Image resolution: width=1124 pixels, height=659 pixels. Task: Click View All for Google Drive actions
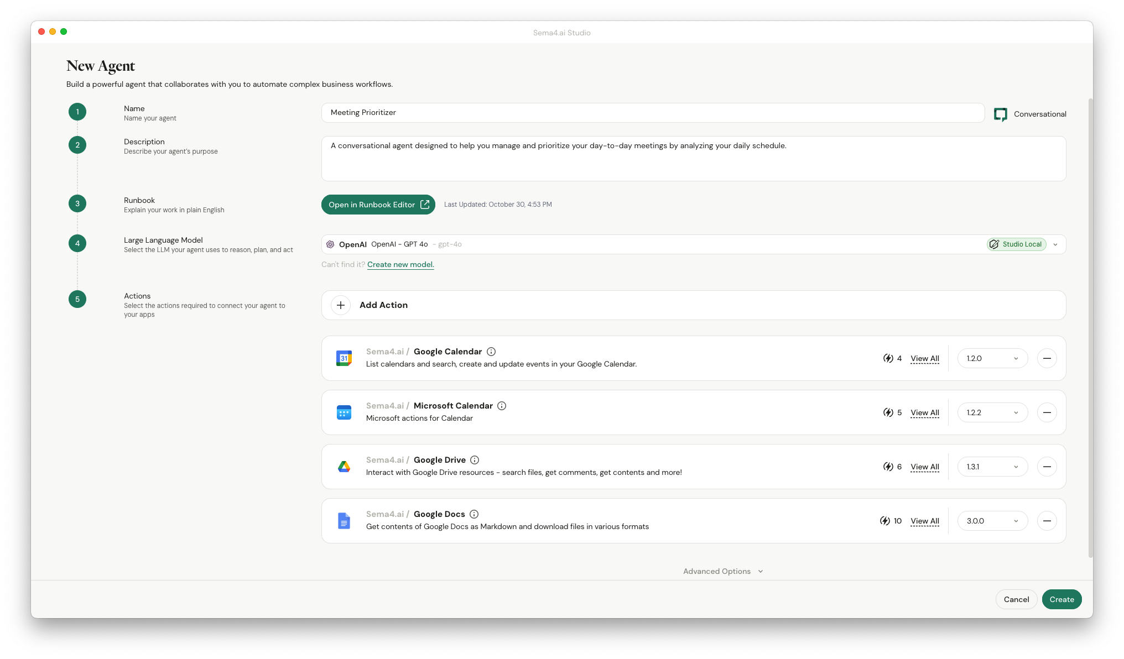point(924,467)
